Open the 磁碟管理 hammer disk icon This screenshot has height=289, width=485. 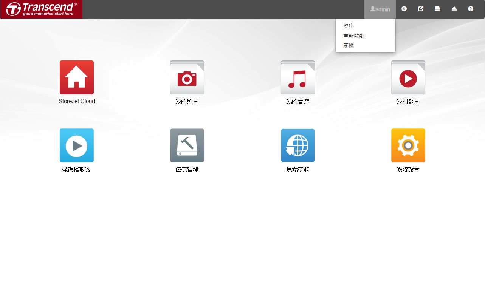[x=187, y=145]
